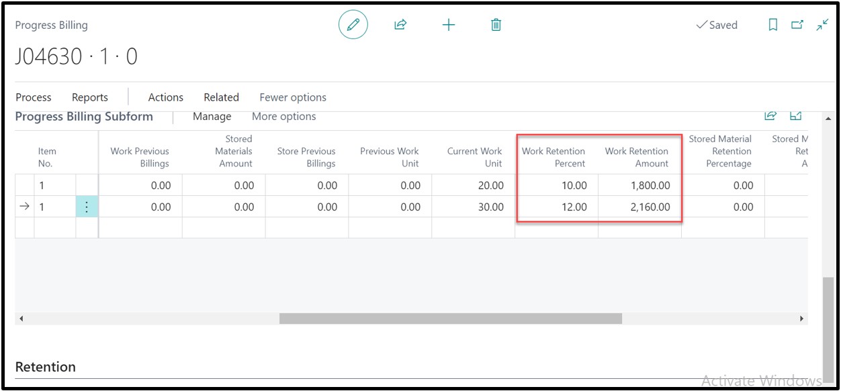This screenshot has width=841, height=391.
Task: Open the Process menu
Action: [33, 97]
